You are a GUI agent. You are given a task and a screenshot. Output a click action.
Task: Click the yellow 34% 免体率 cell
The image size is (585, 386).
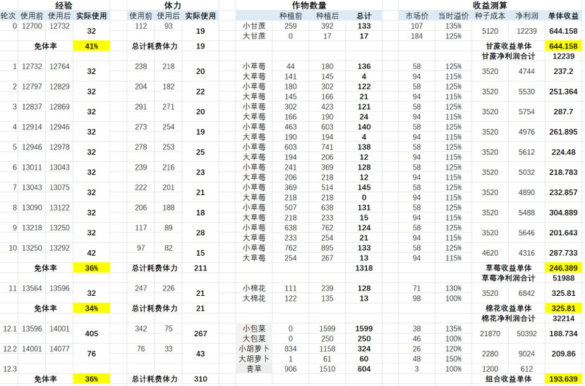point(92,309)
